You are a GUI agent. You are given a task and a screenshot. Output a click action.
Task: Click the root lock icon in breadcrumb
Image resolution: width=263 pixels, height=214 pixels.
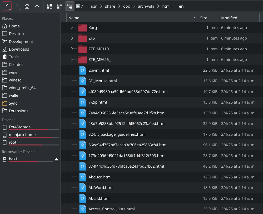pos(78,6)
